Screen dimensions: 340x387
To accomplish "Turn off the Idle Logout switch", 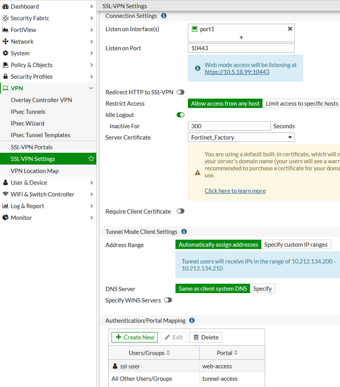I will 180,115.
